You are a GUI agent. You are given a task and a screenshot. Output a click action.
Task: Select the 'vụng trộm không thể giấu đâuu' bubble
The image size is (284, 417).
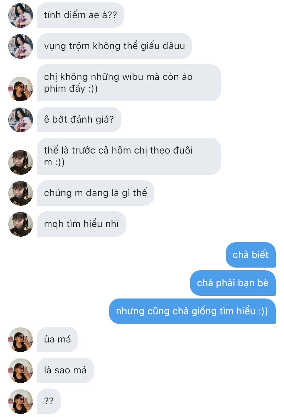pyautogui.click(x=115, y=46)
